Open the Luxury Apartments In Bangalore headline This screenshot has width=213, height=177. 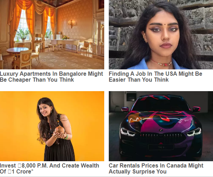click(x=51, y=77)
